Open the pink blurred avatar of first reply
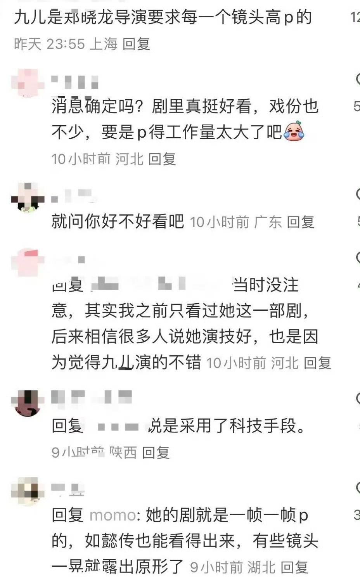This screenshot has width=360, height=581. (x=27, y=83)
